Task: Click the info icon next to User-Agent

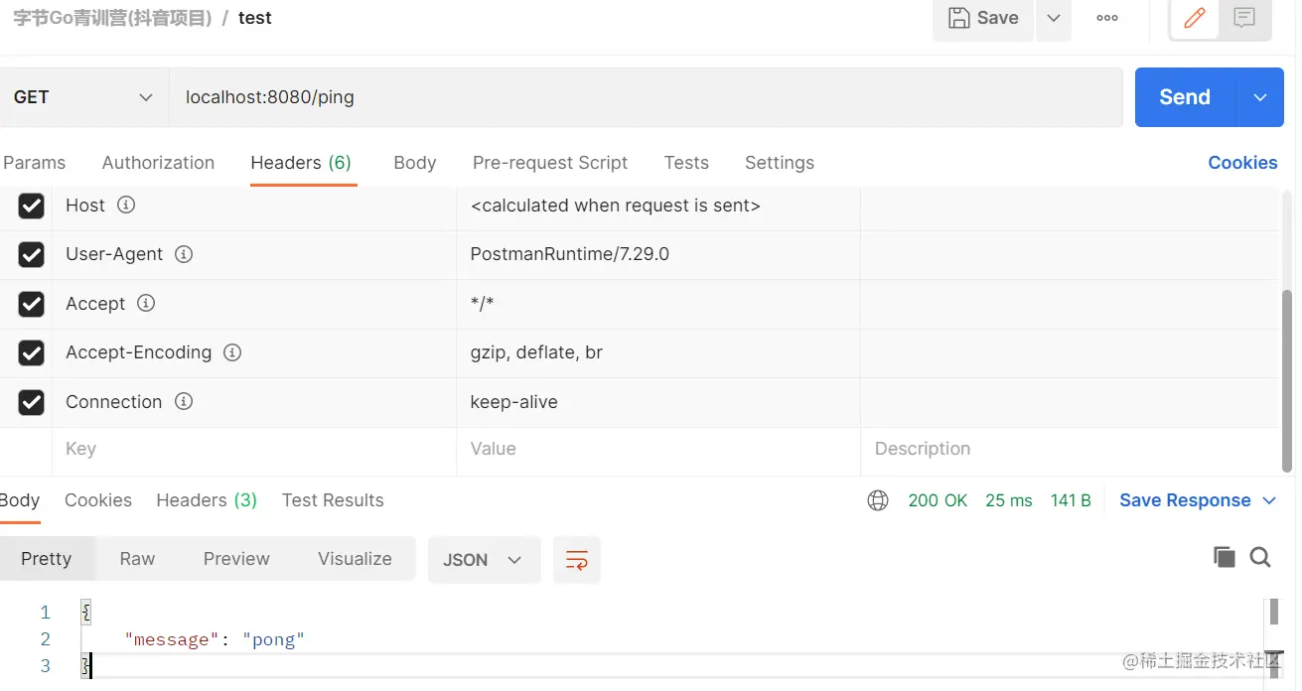Action: (184, 254)
